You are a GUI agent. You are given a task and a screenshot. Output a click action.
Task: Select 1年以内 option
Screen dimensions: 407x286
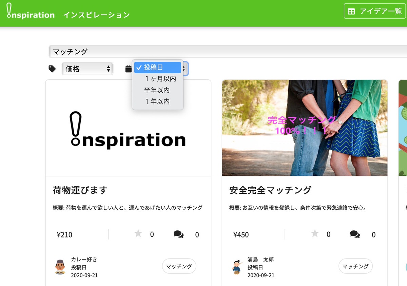158,101
